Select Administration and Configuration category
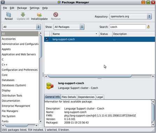156x133 pixels. pyautogui.click(x=20, y=44)
